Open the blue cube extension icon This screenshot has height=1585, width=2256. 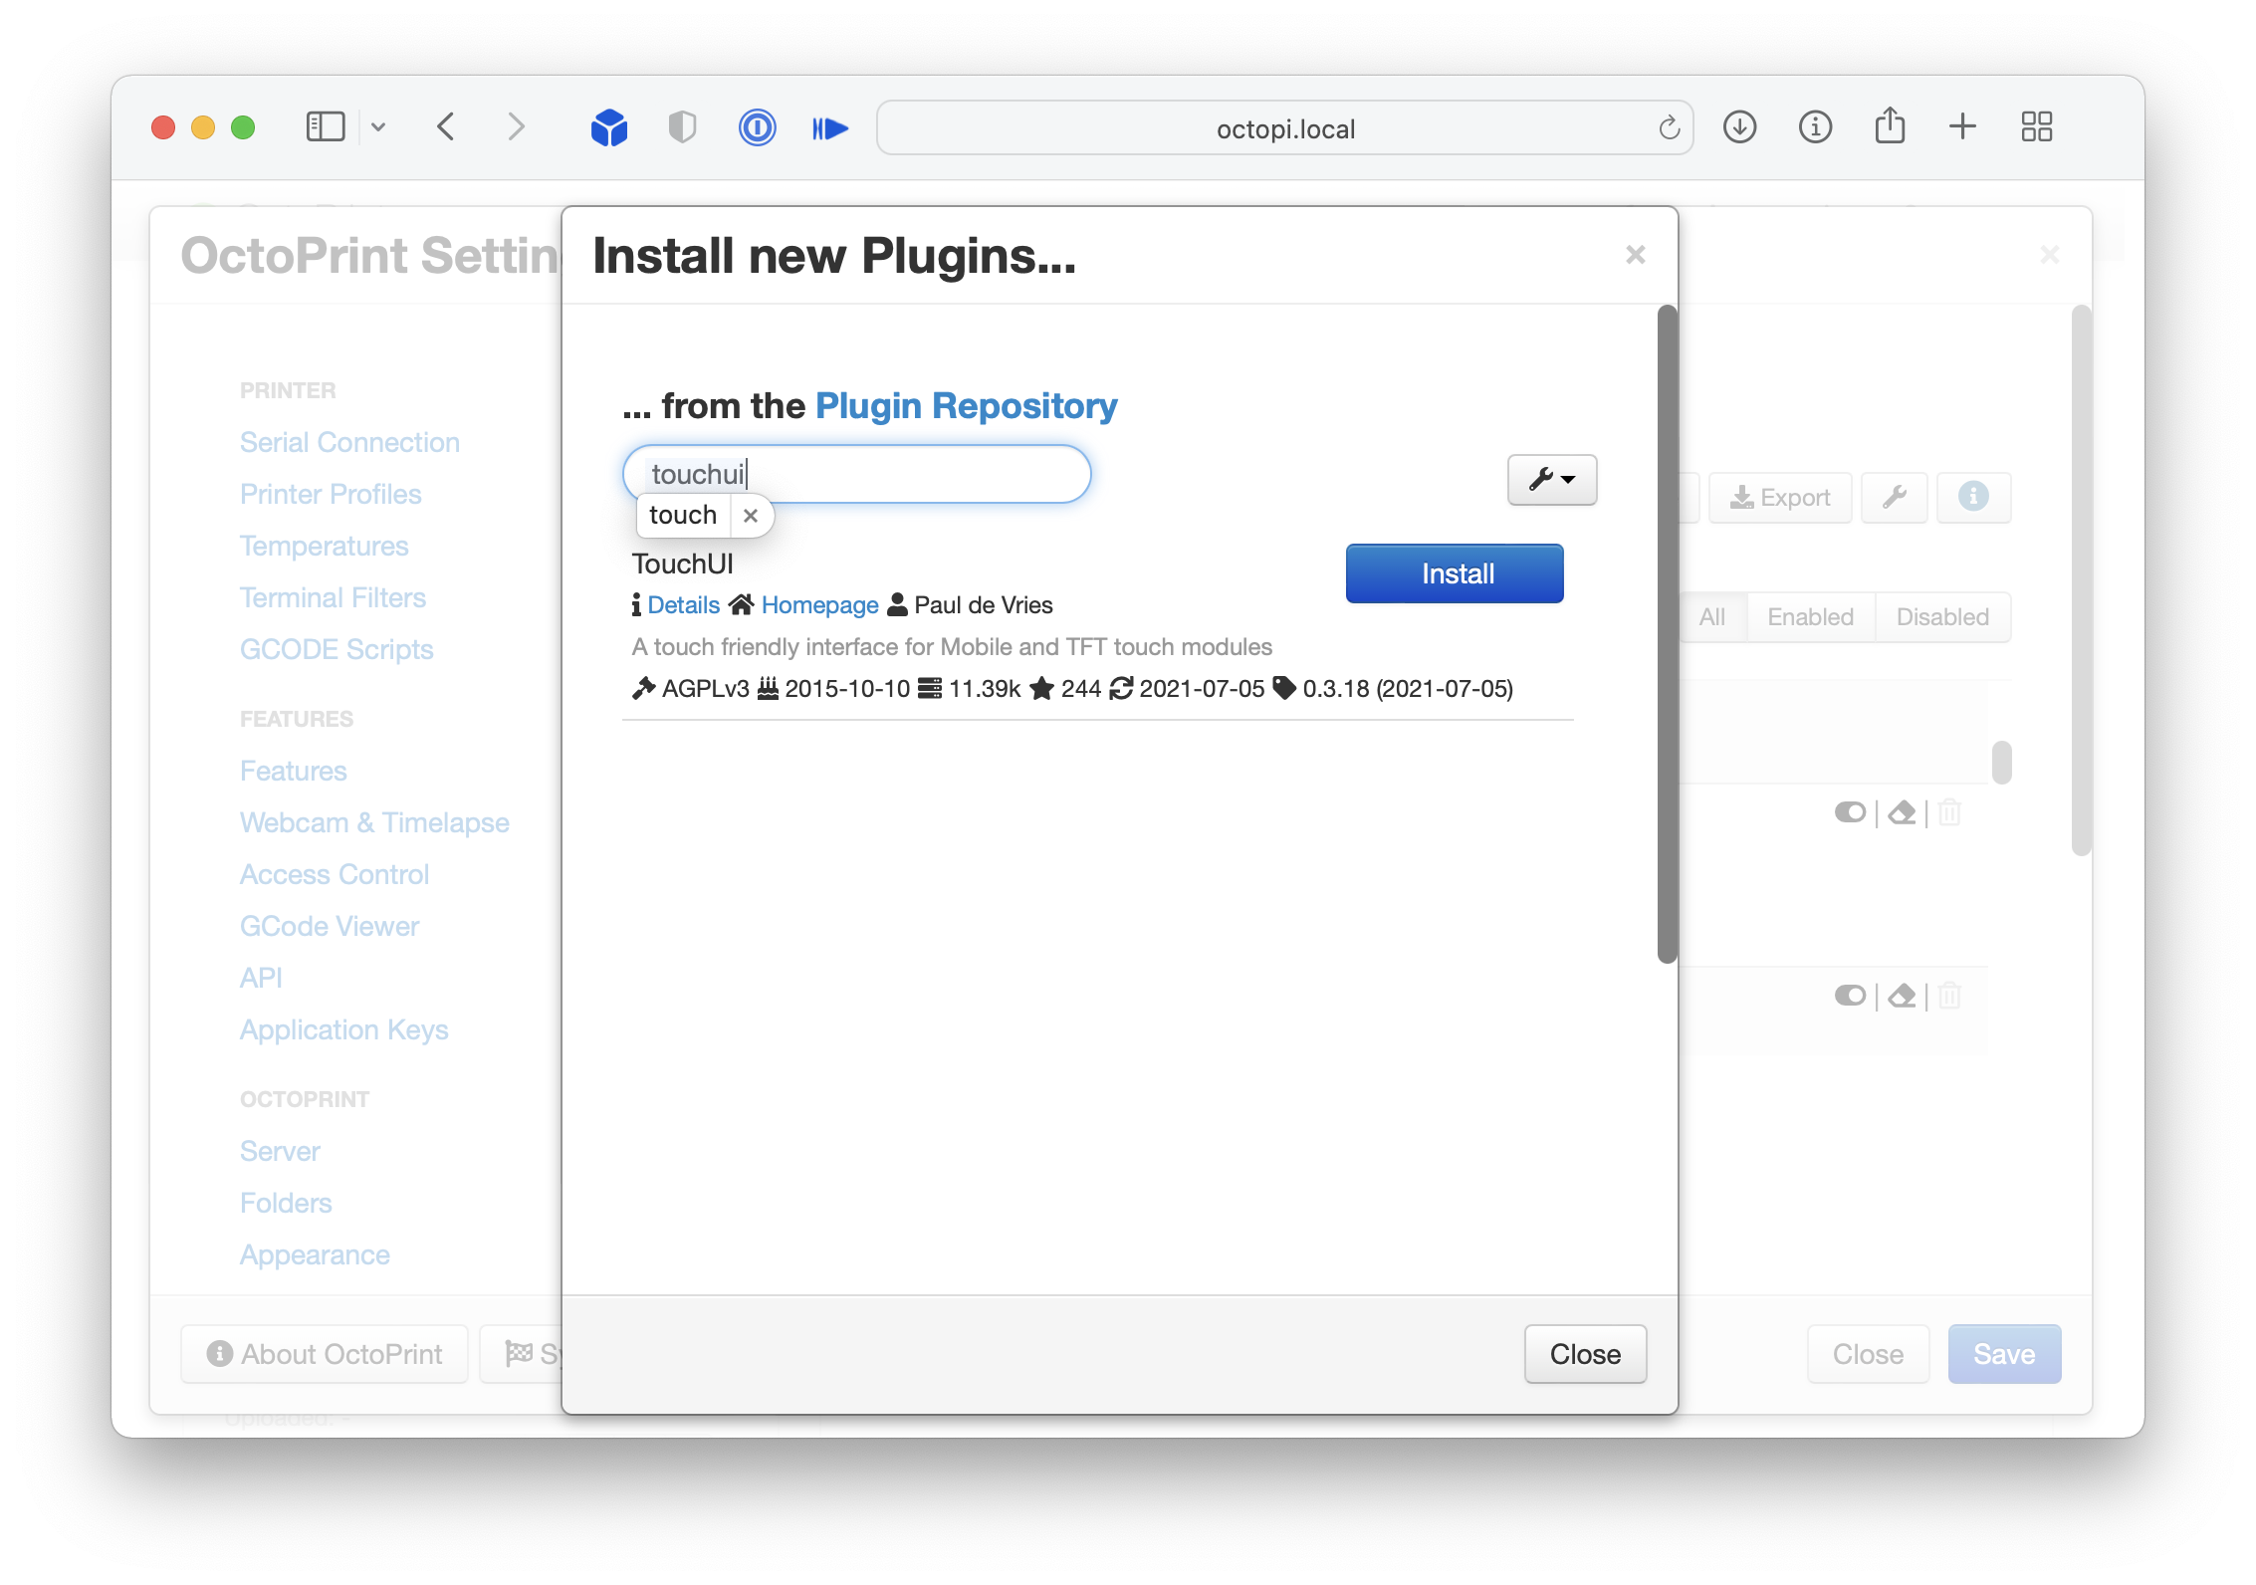point(609,127)
